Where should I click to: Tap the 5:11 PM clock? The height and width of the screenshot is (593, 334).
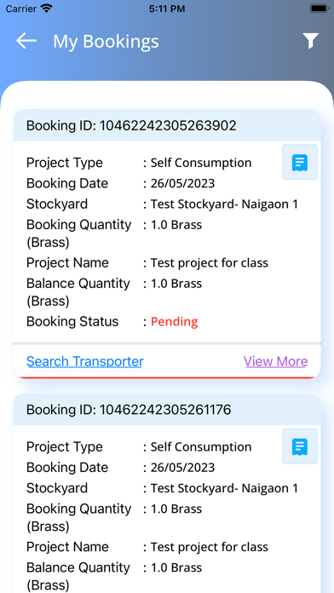[x=167, y=9]
